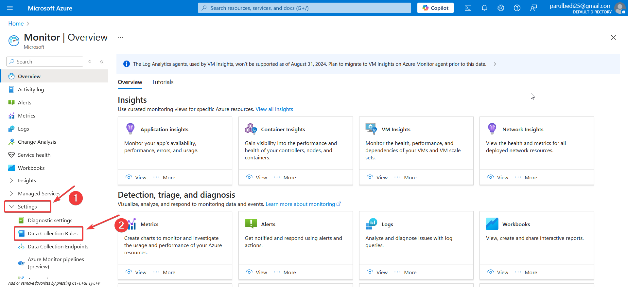628x287 pixels.
Task: Click the Workbooks card icon
Action: [492, 224]
